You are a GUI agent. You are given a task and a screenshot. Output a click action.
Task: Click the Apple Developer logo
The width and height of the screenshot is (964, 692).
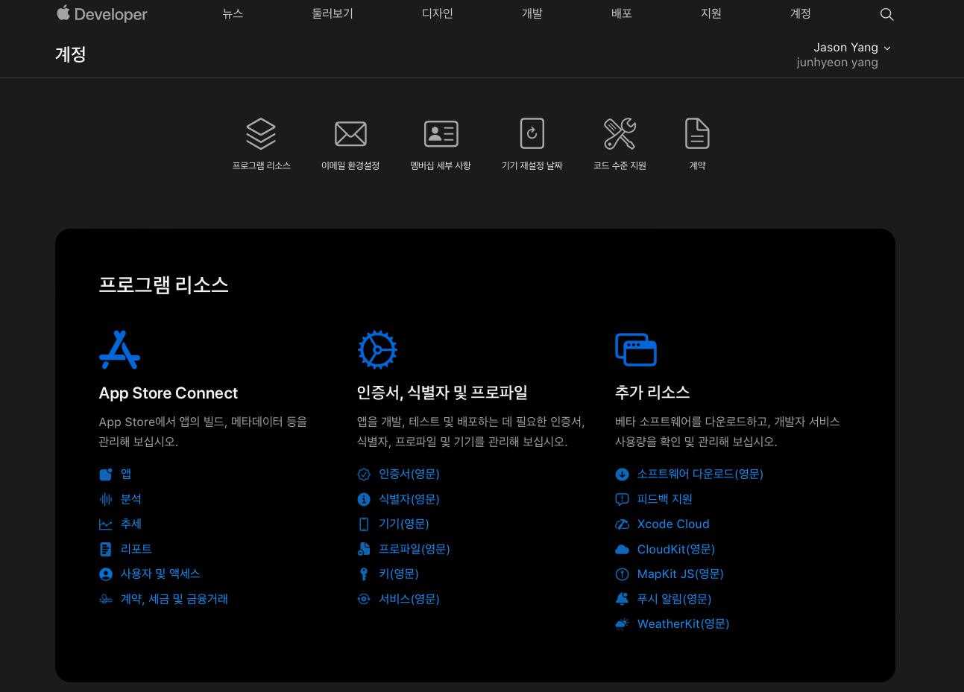click(102, 13)
